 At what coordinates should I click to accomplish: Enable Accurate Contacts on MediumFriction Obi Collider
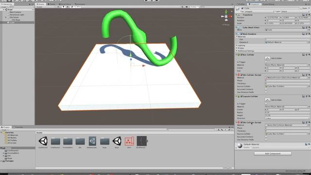tap(266, 89)
